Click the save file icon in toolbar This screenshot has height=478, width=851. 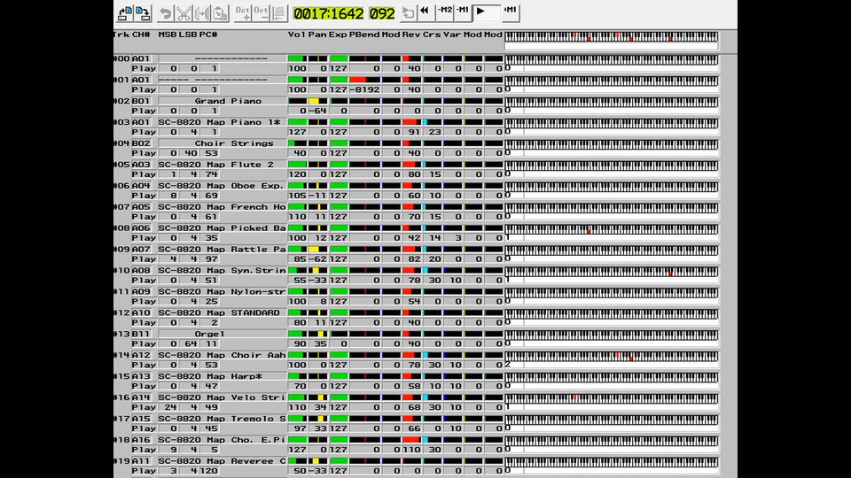pos(144,13)
